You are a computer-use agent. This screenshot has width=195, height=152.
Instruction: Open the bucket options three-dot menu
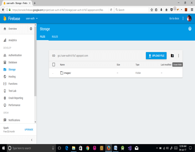click(178, 56)
